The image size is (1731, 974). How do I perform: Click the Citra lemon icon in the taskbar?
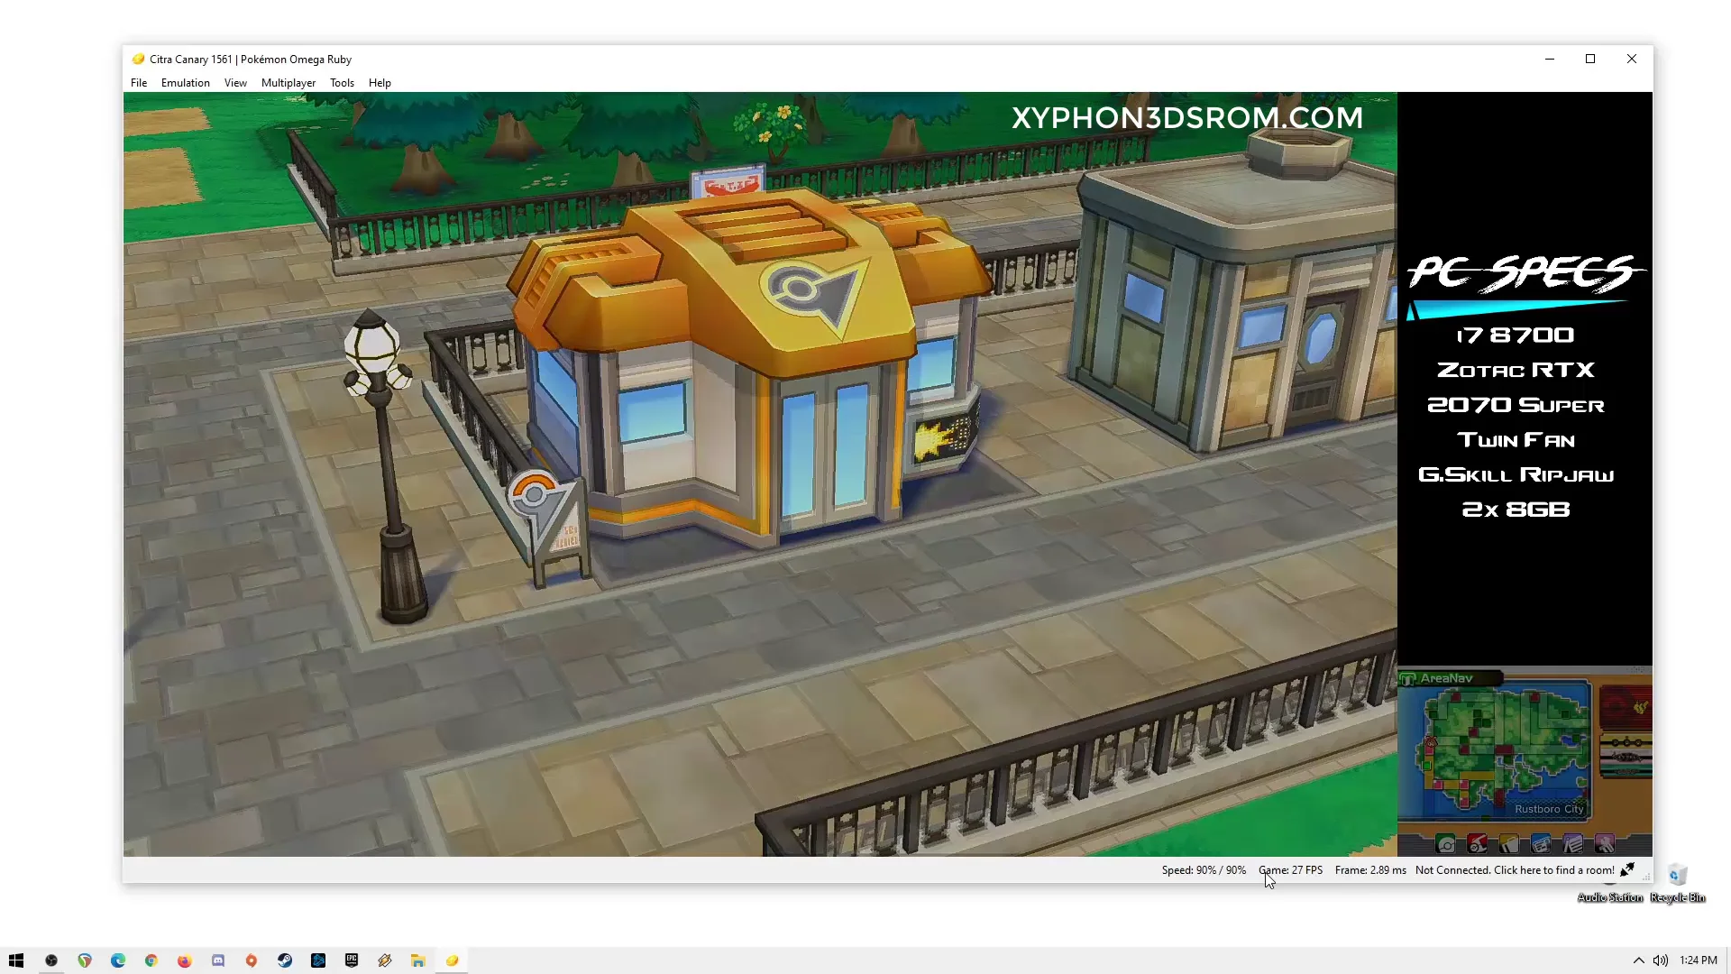[452, 960]
